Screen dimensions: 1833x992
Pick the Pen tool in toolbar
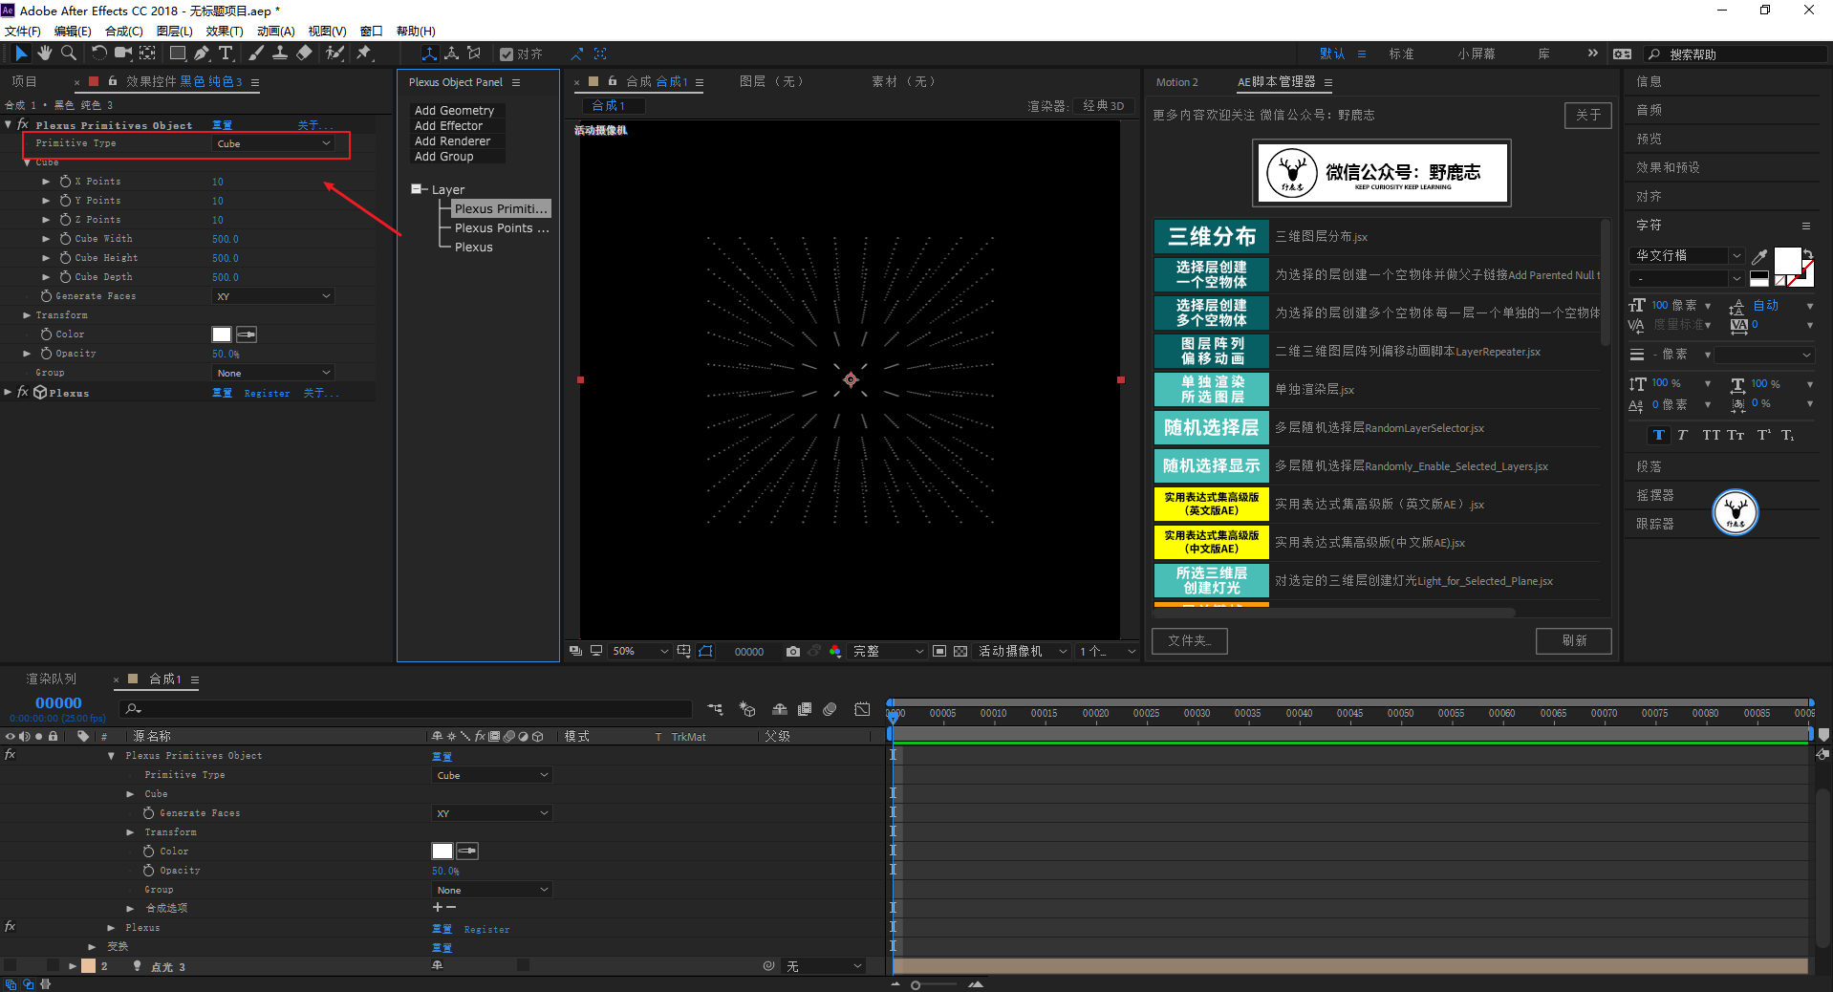point(202,54)
